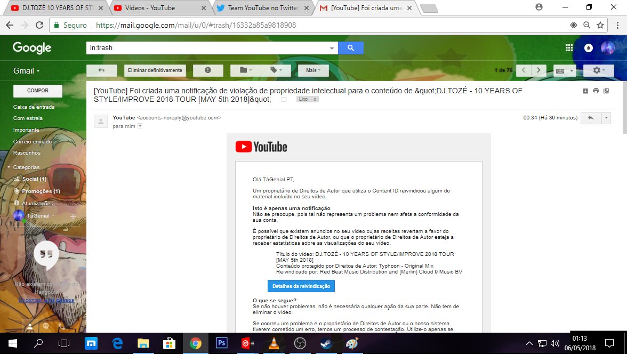
Task: Click Eliminar definitivamente button
Action: coord(155,70)
